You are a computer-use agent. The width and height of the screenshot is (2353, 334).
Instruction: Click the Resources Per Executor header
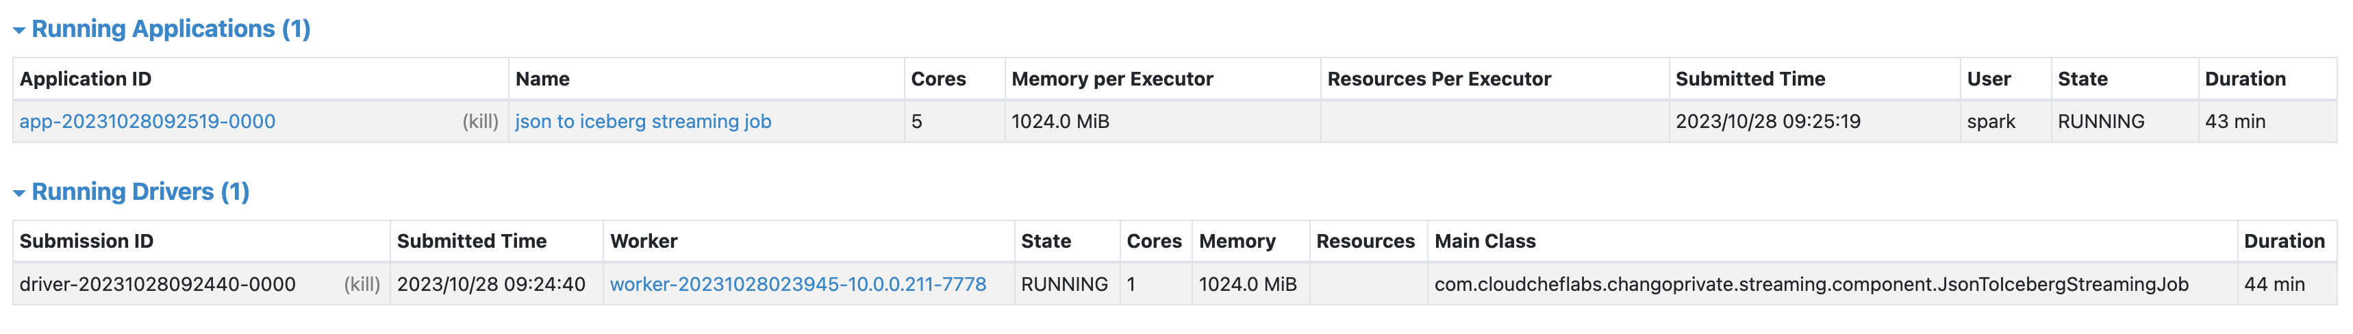coord(1439,79)
